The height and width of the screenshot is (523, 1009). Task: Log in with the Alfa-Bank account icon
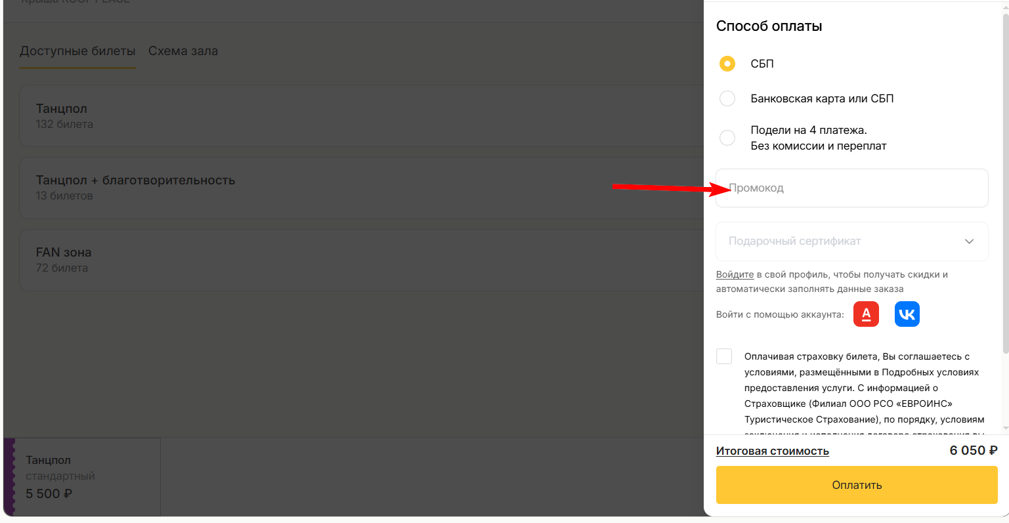pos(866,314)
